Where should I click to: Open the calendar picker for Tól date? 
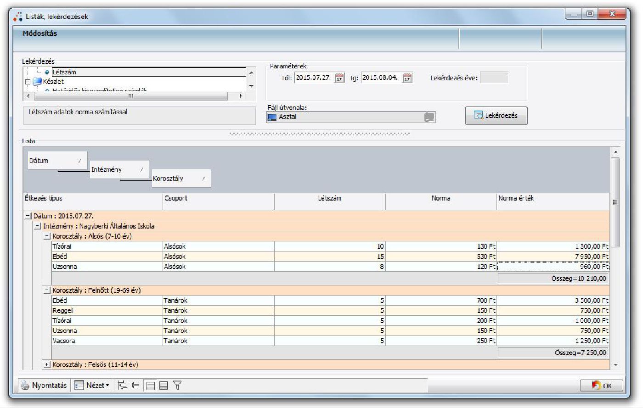point(339,78)
